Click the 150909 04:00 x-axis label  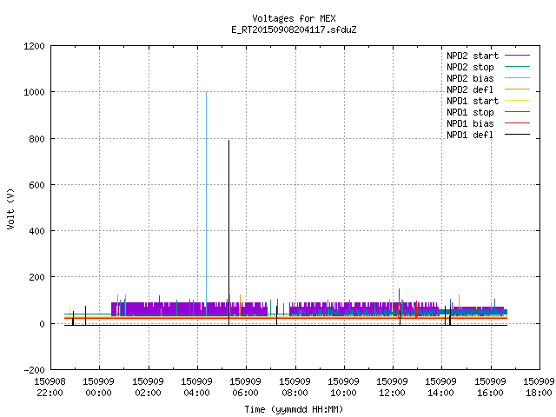click(x=197, y=387)
